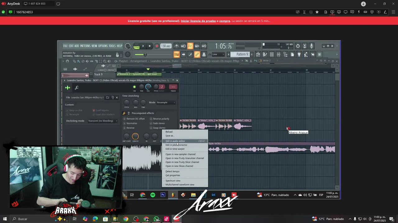The image size is (398, 223).
Task: Toggle the SONG/PAT mode switch
Action: 137,46
